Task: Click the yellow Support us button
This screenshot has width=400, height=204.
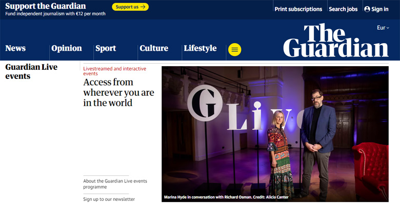Action: [130, 7]
